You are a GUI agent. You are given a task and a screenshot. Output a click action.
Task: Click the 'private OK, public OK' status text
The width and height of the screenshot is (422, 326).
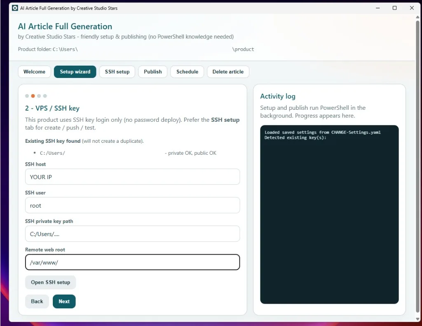coord(192,153)
